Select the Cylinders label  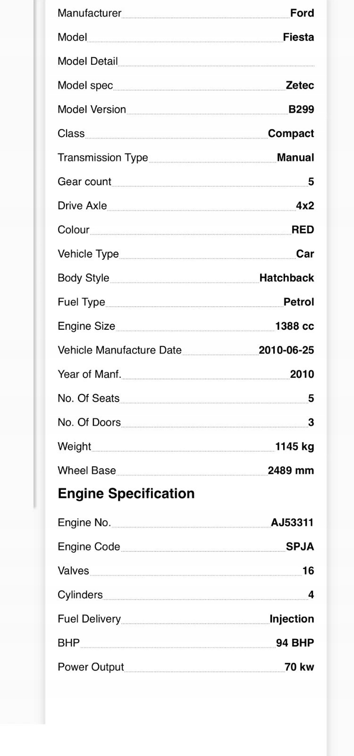point(80,595)
